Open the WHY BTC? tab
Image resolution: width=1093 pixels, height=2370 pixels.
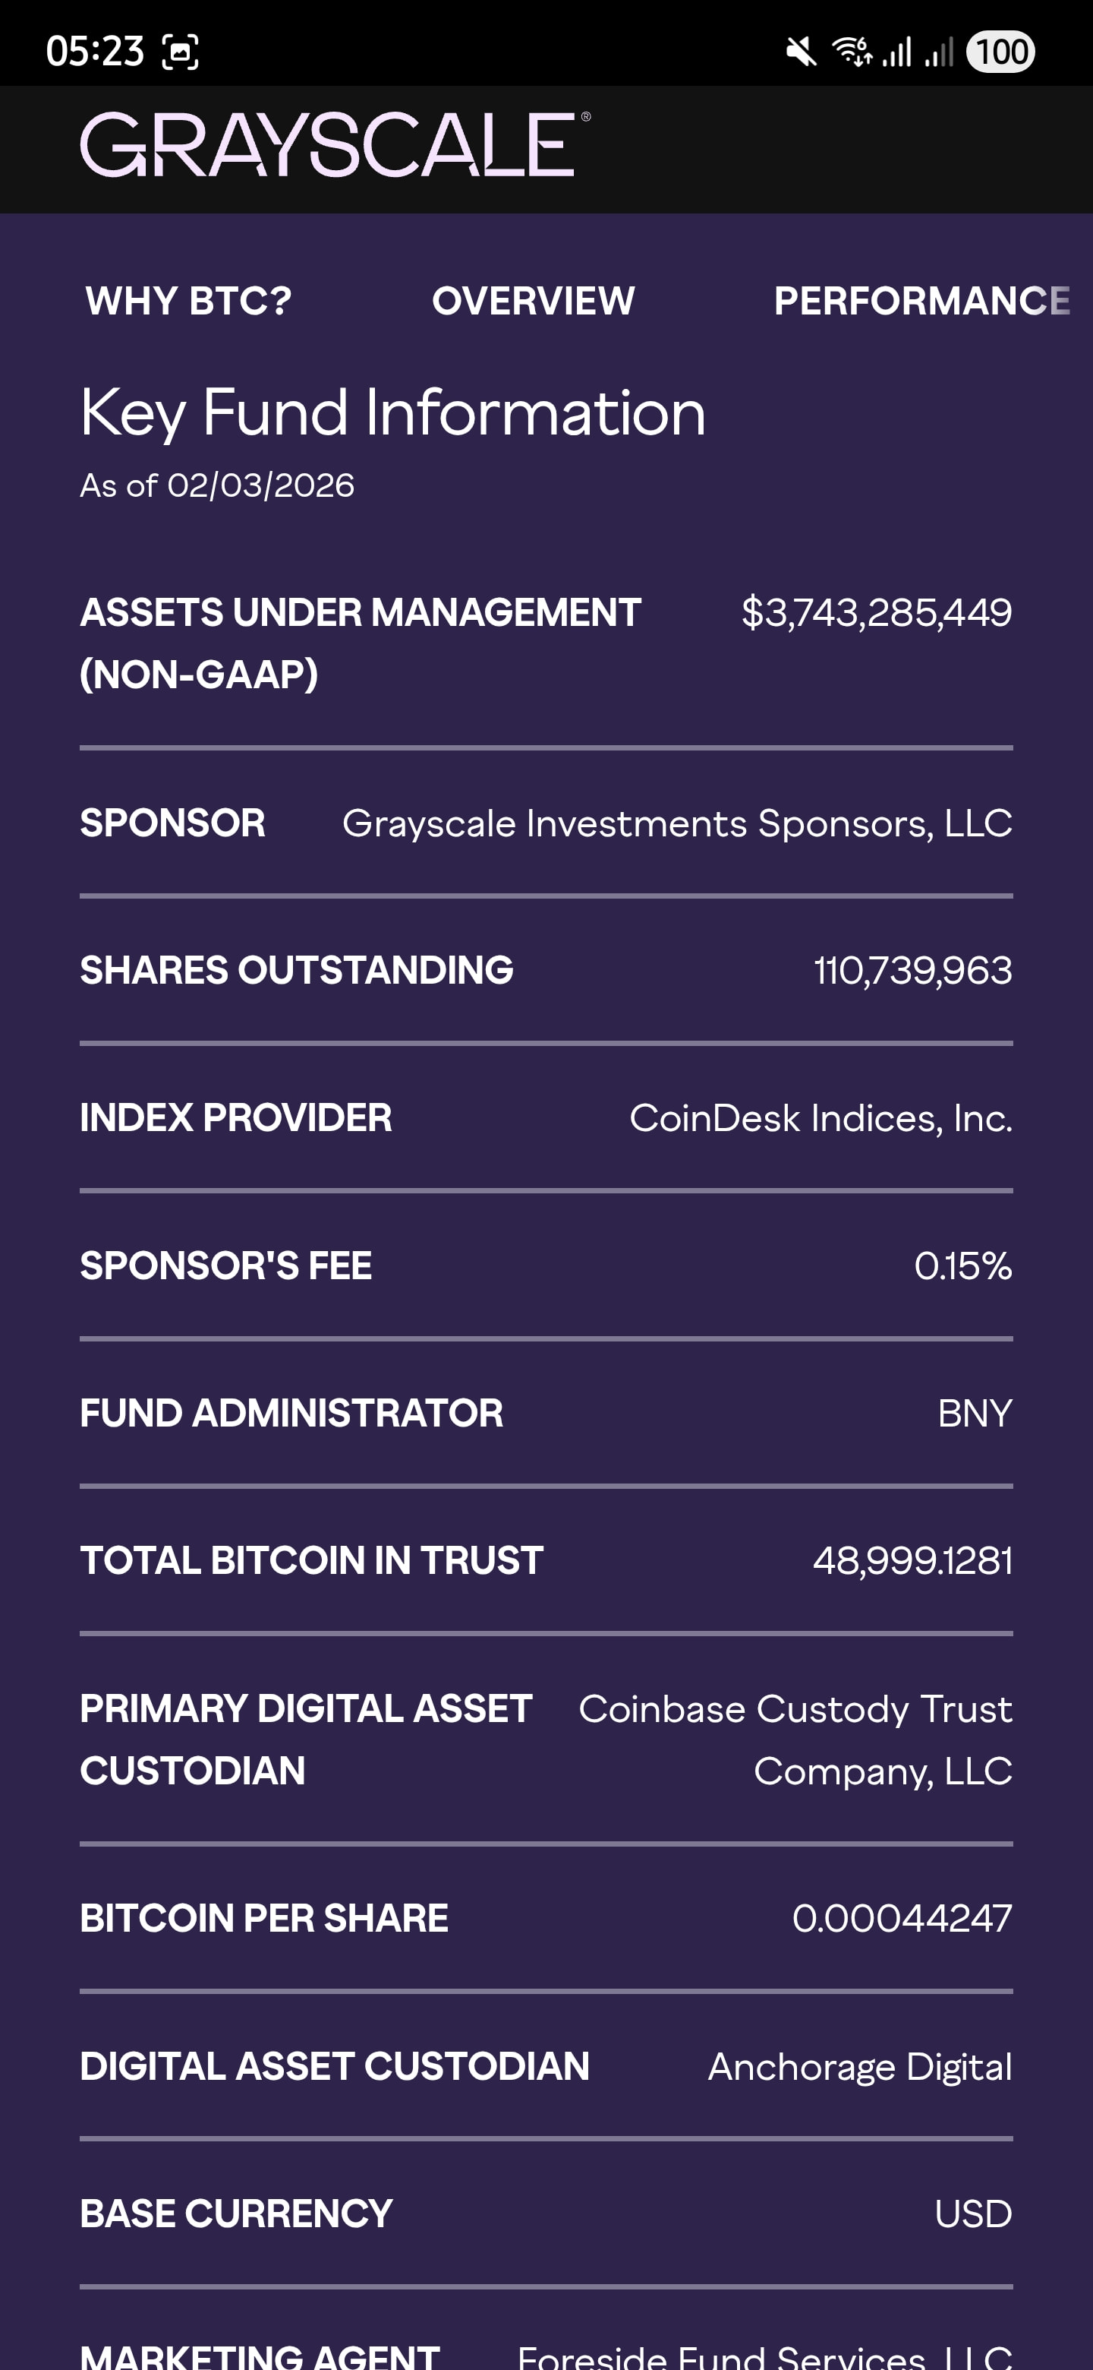188,301
